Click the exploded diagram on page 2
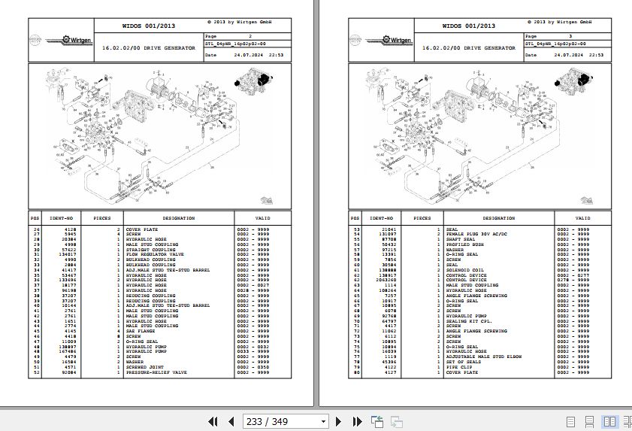The width and height of the screenshot is (632, 431). coord(159,136)
